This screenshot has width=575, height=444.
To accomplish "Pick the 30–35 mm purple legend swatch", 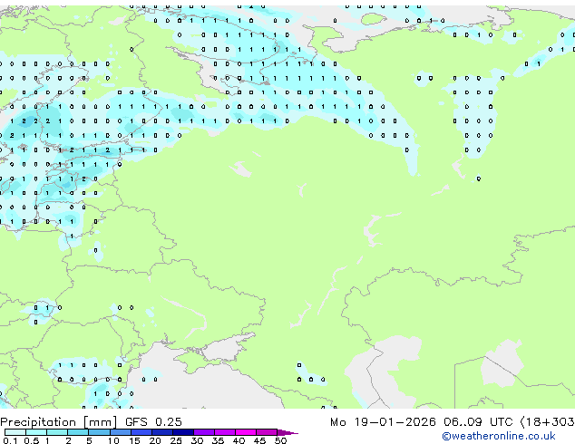I will tap(203, 432).
